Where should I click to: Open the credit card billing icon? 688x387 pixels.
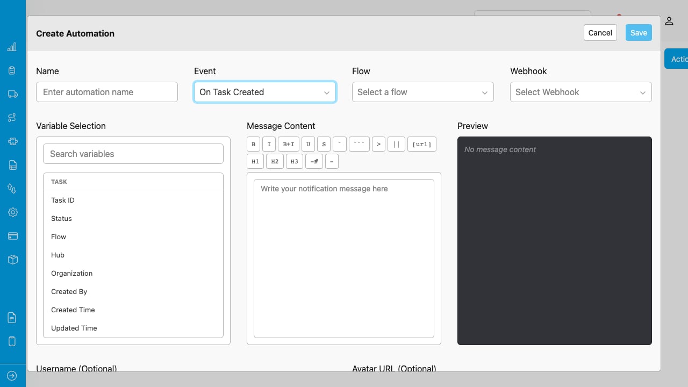click(12, 236)
